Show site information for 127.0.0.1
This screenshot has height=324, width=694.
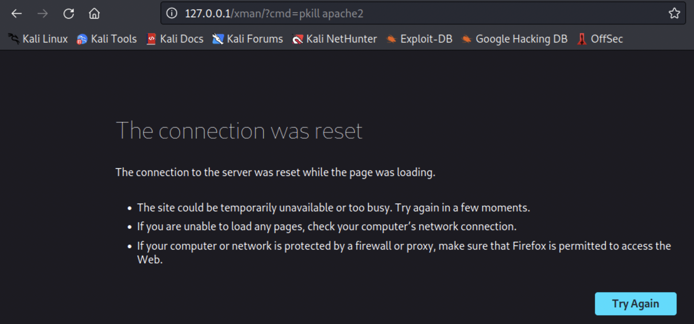pos(172,13)
